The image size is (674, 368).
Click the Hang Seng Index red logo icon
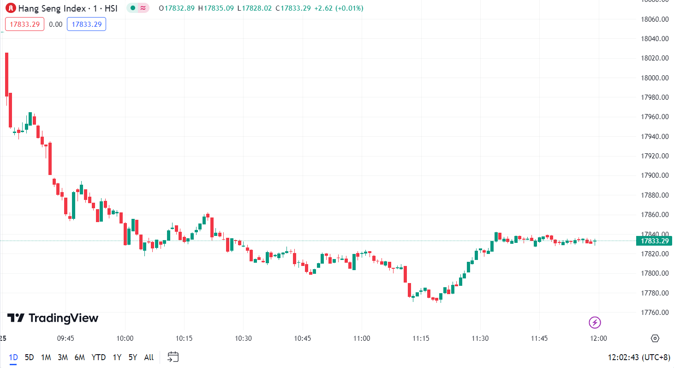(11, 8)
